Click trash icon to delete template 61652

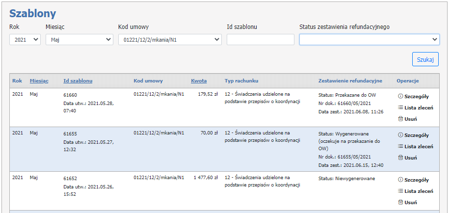400,202
